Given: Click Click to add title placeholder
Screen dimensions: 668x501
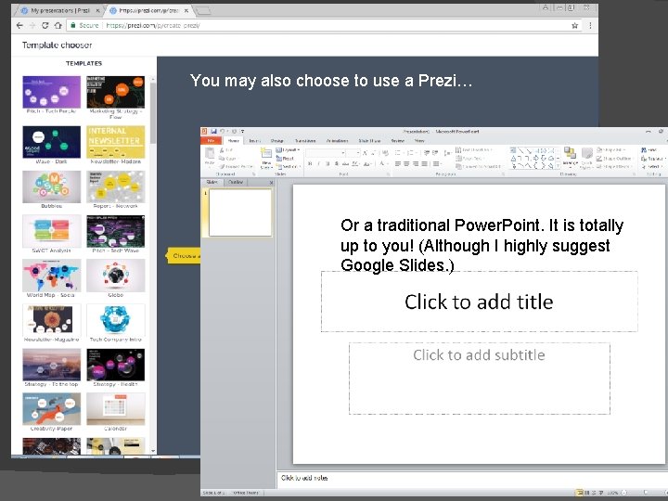Looking at the screenshot, I should 480,302.
